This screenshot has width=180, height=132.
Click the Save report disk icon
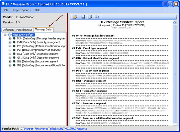83,17
